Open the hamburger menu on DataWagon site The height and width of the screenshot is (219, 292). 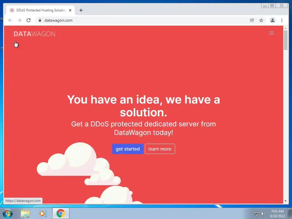point(271,33)
